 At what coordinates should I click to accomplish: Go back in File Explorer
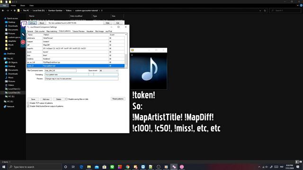pyautogui.click(x=3, y=10)
